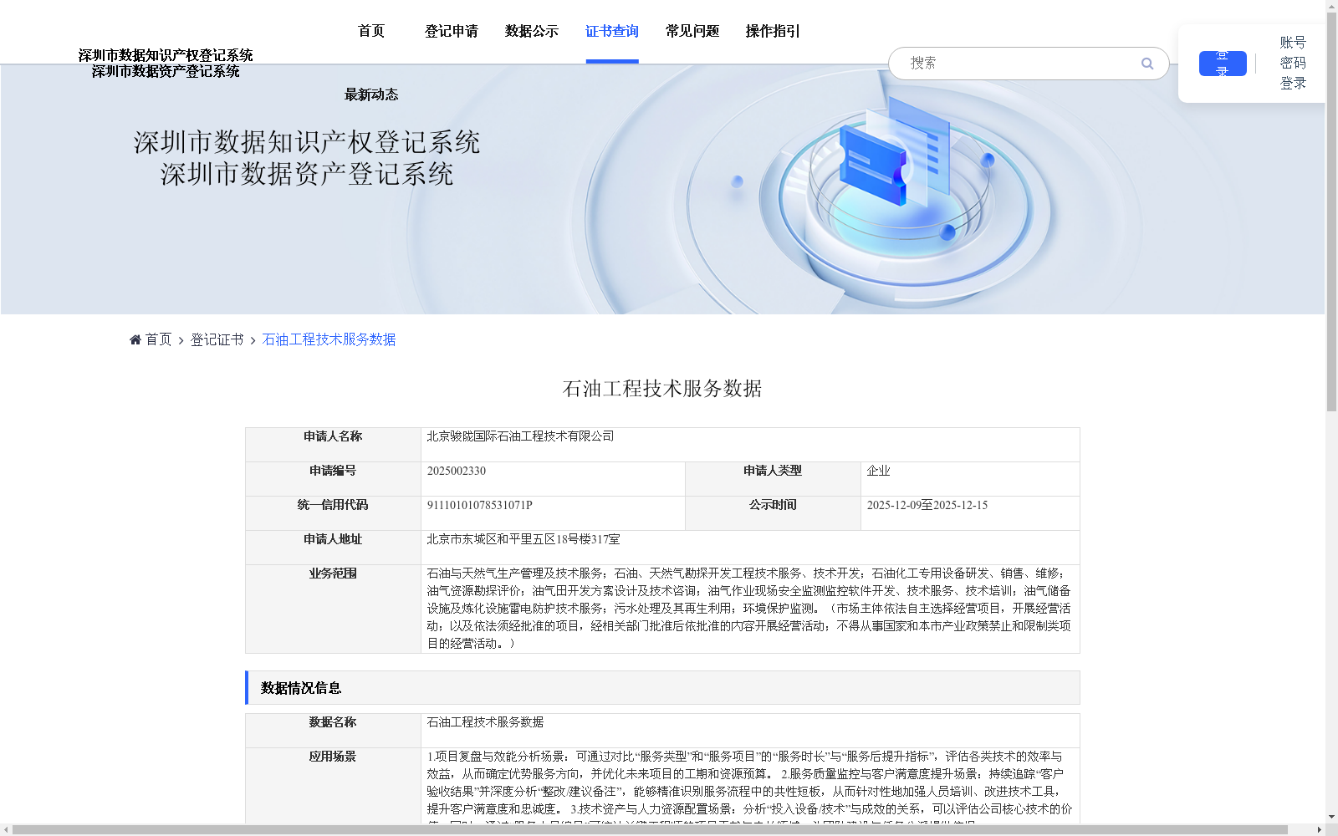Viewport: 1338px width, 836px height.
Task: Click horizontal scrollbar left arrow
Action: coord(6,830)
